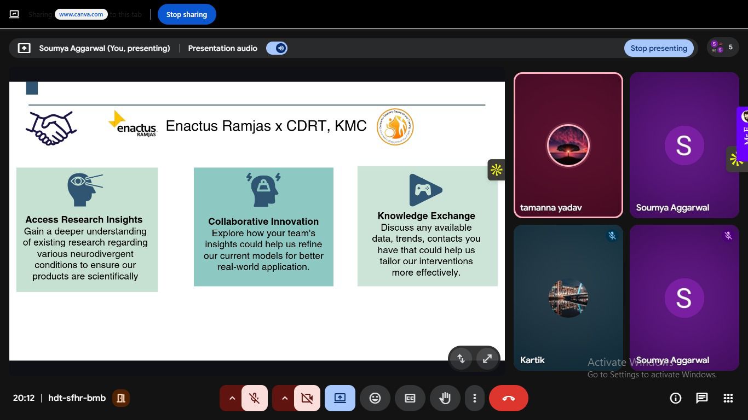Click the presenting screen icon beside Soumya Aggarwal
The width and height of the screenshot is (748, 420).
point(24,48)
